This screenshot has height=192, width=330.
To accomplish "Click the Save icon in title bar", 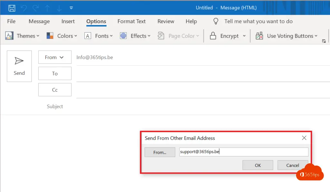I will coord(12,8).
